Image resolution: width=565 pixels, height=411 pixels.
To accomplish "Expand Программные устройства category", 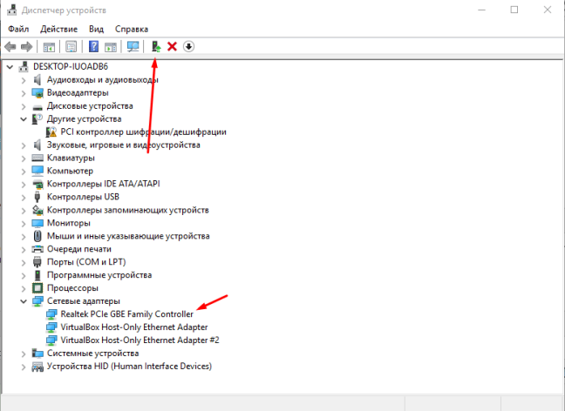I will pyautogui.click(x=24, y=275).
